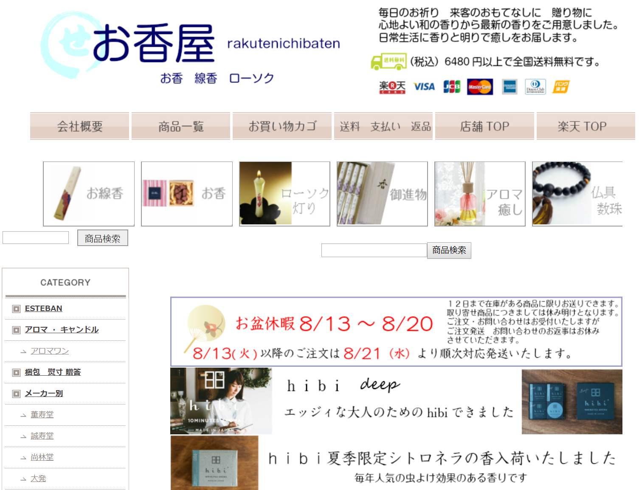Click the JCB card icon
This screenshot has height=490, width=639.
pyautogui.click(x=452, y=87)
